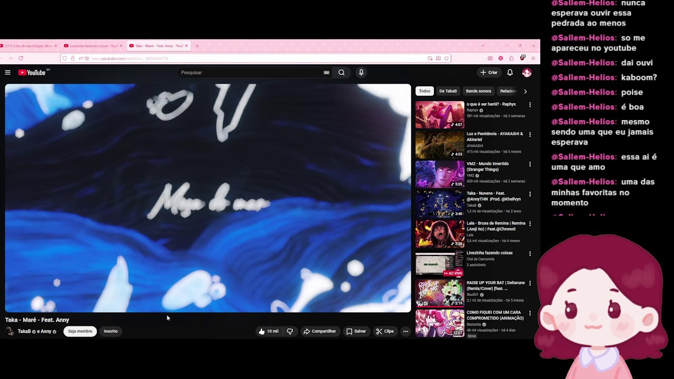Open the 'Taka - Nuvens' thumbnail
The height and width of the screenshot is (379, 674).
click(x=440, y=204)
